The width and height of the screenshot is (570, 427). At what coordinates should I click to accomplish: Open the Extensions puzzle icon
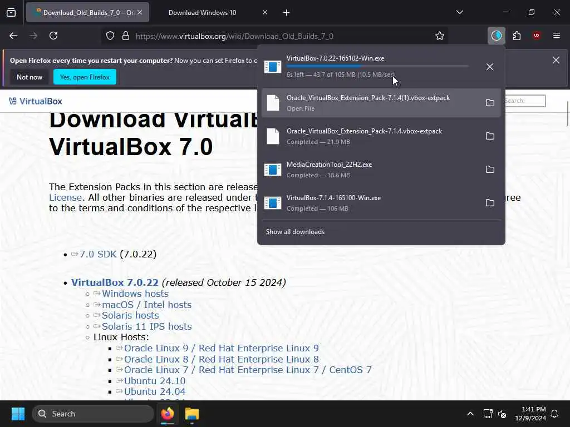coord(517,36)
